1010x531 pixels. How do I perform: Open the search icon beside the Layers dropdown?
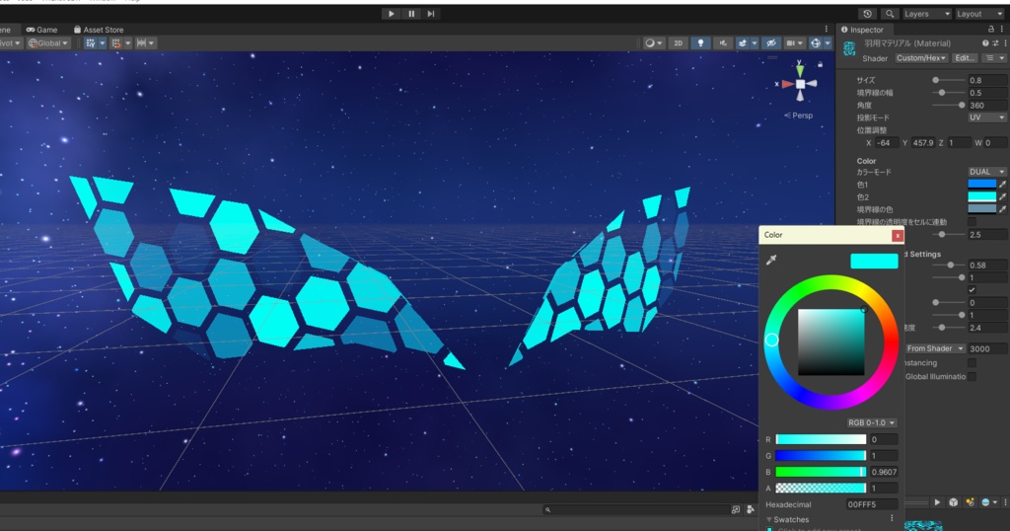coord(890,14)
